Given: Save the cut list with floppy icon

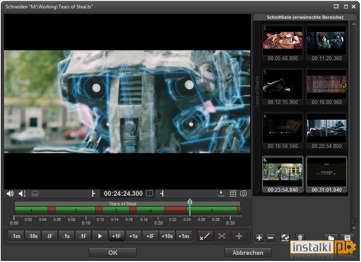Looking at the screenshot, I should [347, 237].
